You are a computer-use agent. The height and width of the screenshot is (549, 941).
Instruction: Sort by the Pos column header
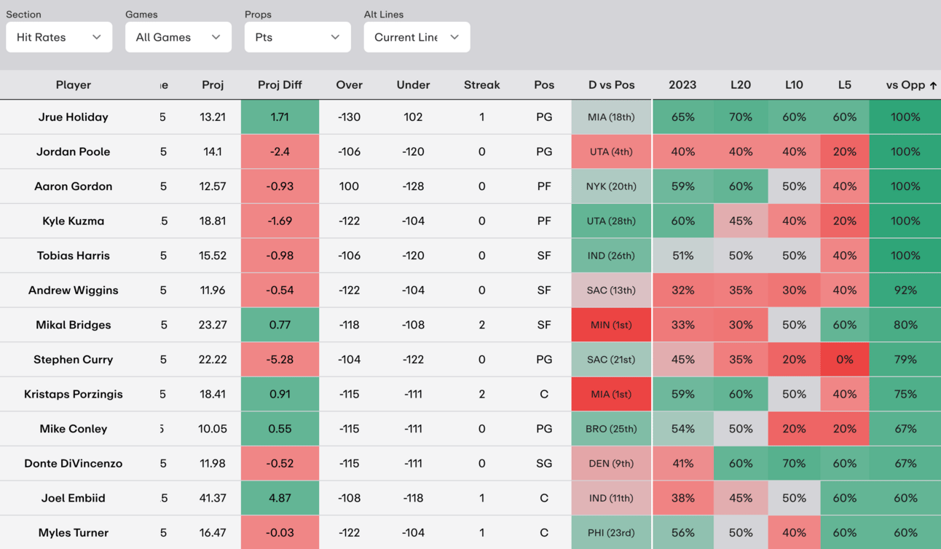pos(544,84)
